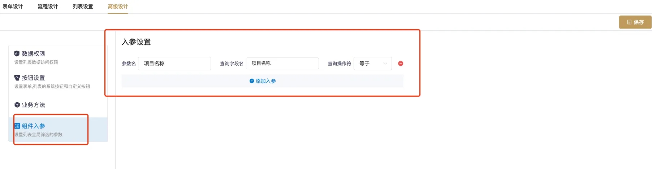Click the blue plus icon beside 添加入参

[x=252, y=81]
